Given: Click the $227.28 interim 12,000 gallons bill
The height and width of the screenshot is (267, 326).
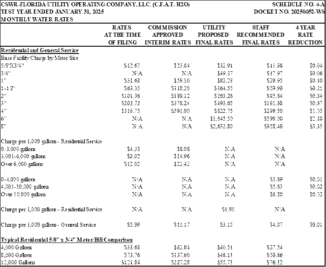Looking at the screenshot, I should point(180,262).
